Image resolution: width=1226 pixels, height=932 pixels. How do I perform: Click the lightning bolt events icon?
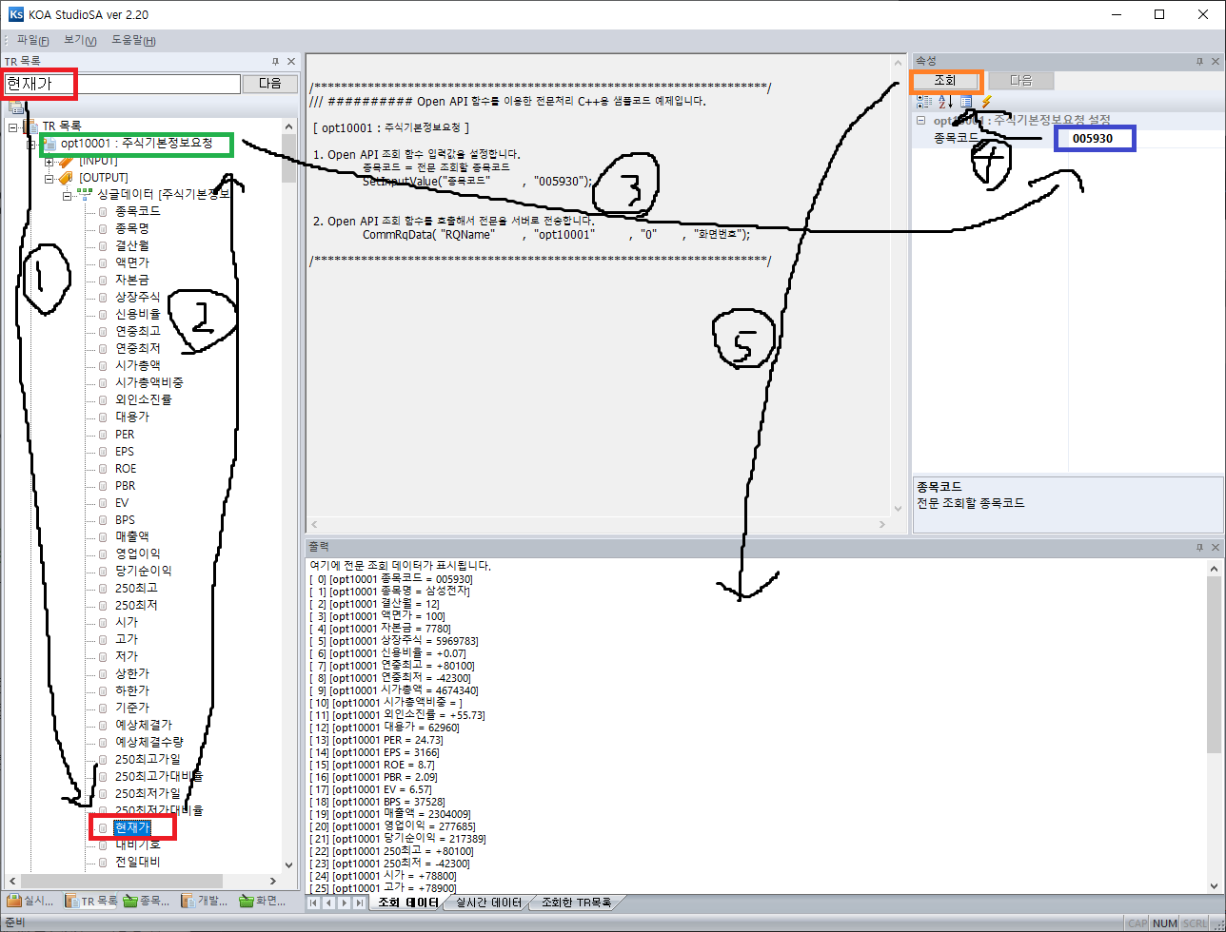[986, 102]
